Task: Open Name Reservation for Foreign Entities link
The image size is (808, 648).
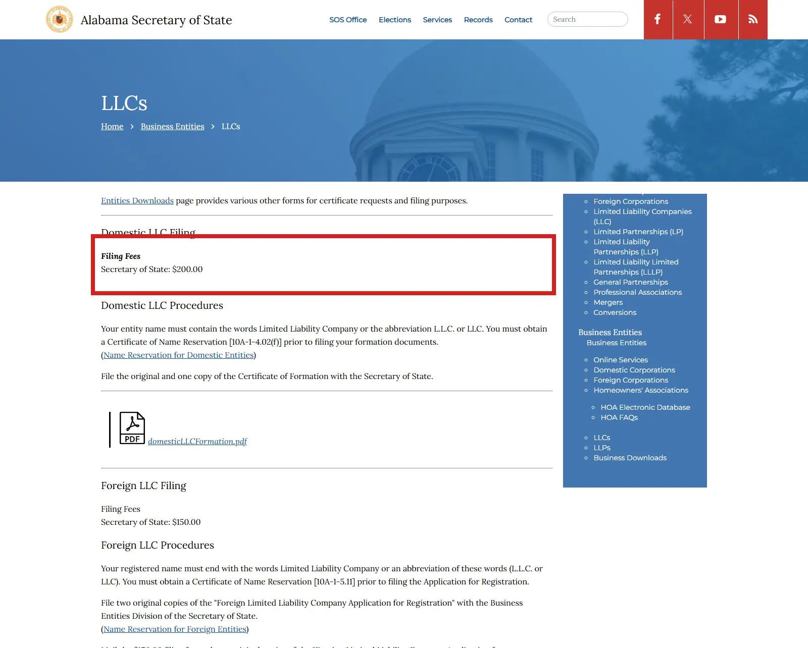Action: (x=175, y=629)
